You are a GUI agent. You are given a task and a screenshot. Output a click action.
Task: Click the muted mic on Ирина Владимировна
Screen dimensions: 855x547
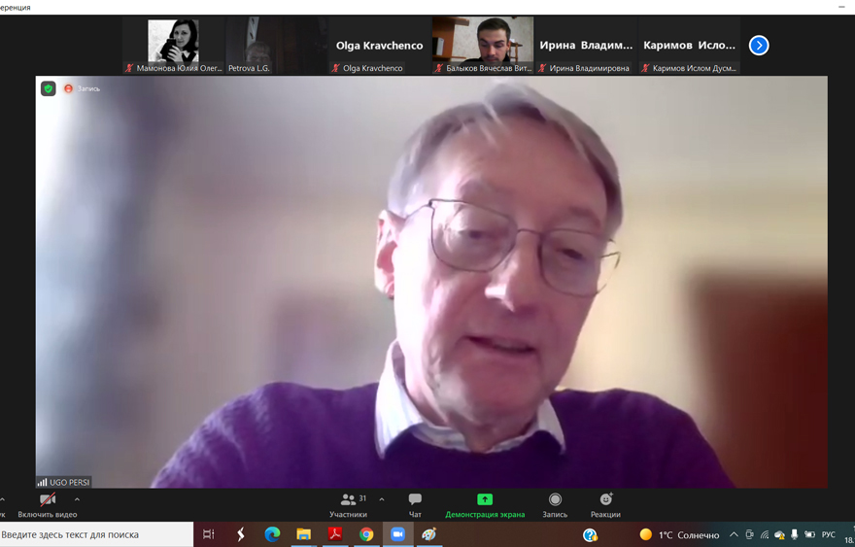coord(542,68)
